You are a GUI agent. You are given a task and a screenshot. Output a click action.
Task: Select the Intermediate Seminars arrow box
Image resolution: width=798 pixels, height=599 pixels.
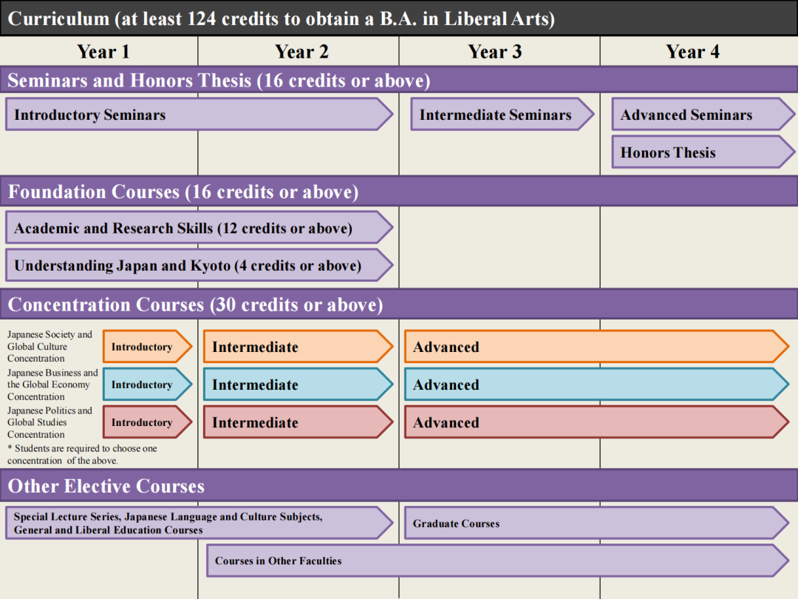[501, 115]
